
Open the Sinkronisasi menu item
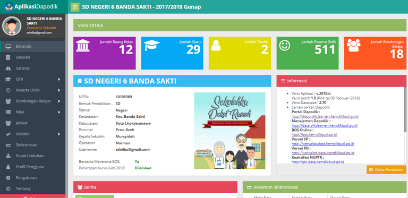point(32,145)
